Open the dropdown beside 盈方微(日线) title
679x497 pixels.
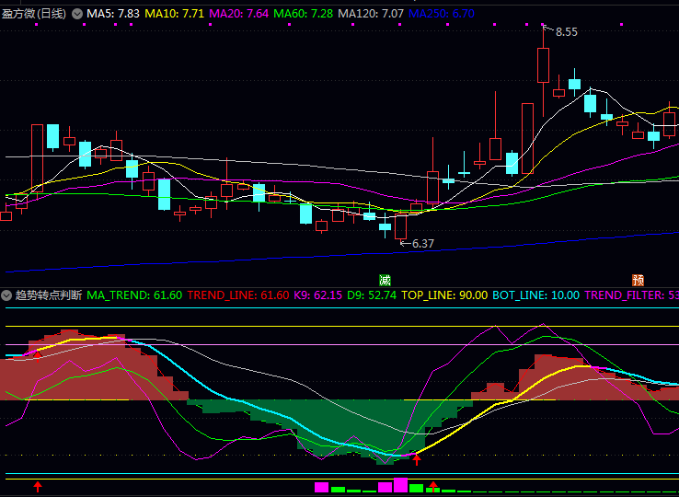pyautogui.click(x=76, y=15)
